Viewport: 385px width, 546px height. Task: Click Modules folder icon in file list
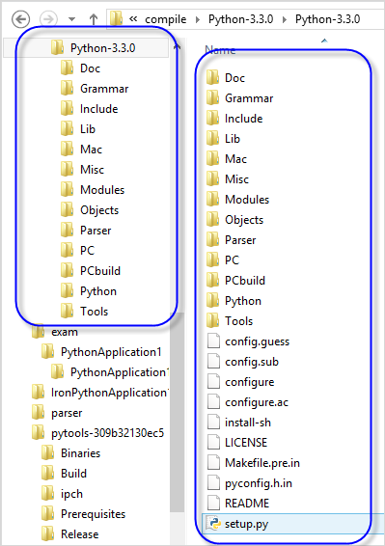click(212, 199)
